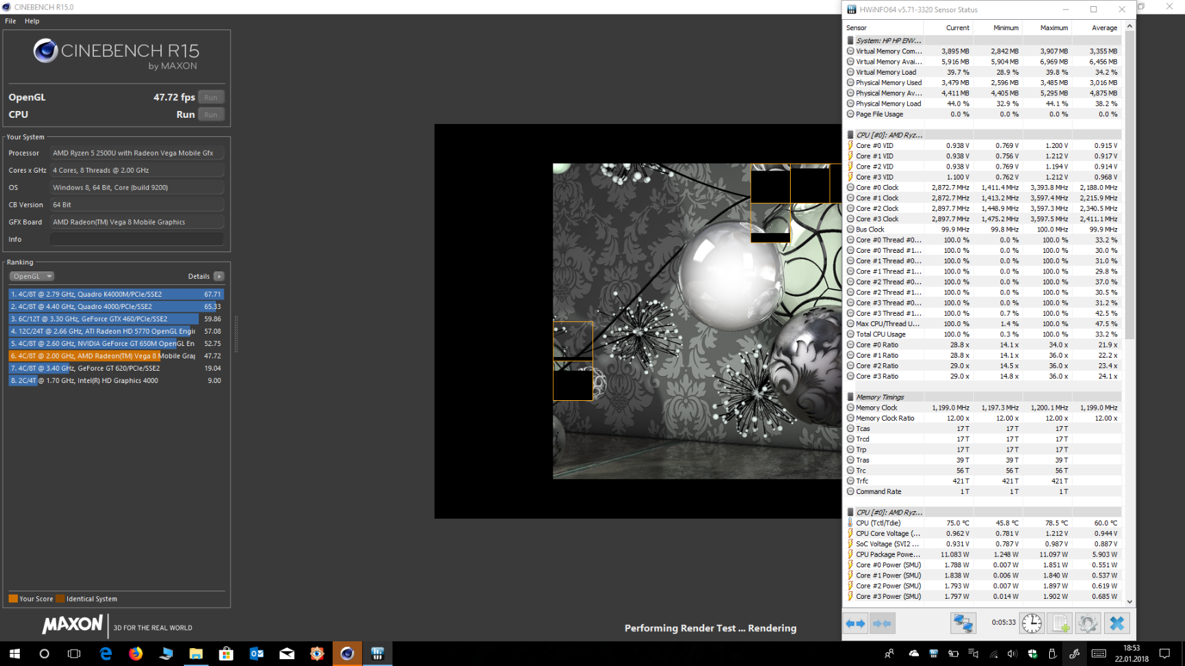Viewport: 1185px width, 666px height.
Task: Select ranking entry ATI Radeon HD 5770
Action: coord(116,331)
